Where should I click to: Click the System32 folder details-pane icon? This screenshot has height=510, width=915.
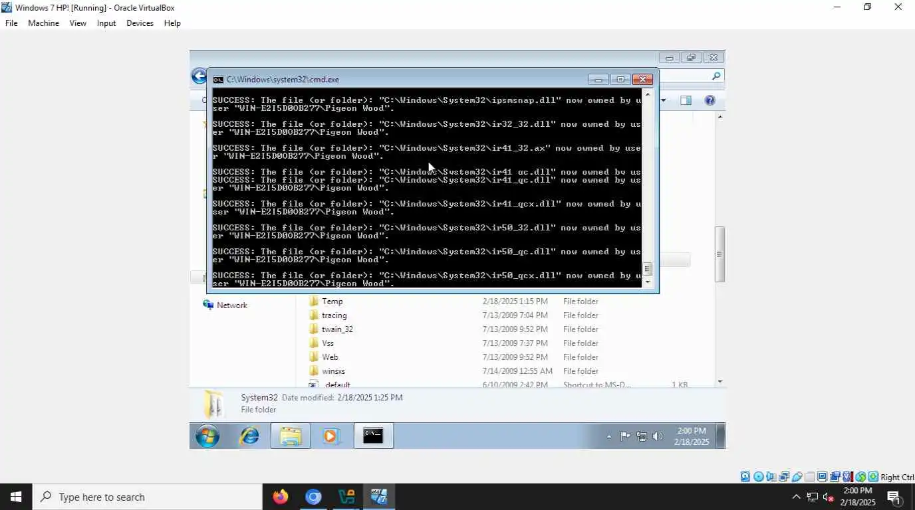(x=214, y=404)
